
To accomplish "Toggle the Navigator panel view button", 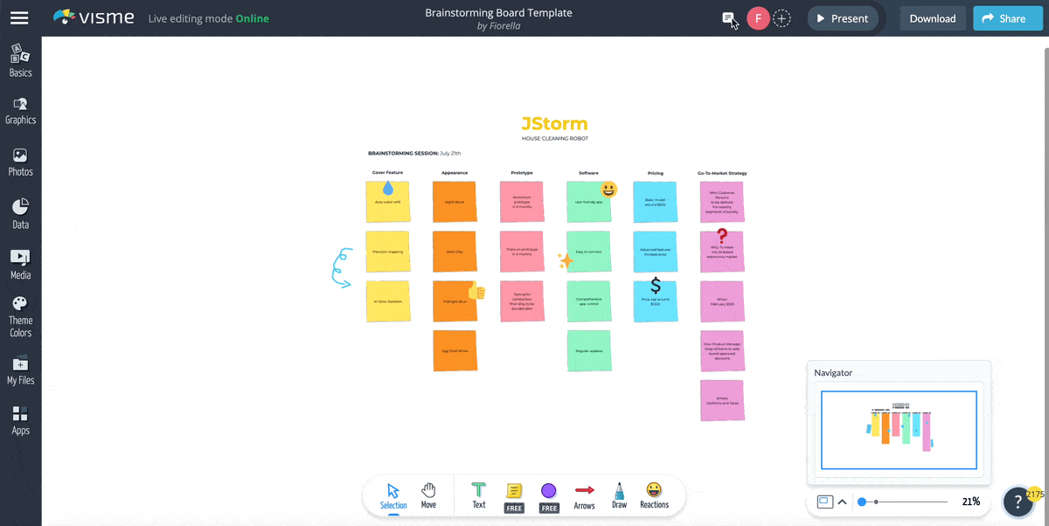I will (824, 502).
